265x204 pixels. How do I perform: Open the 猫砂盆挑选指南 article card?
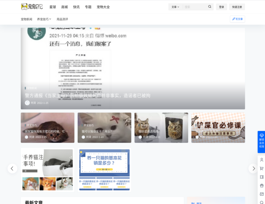click(161, 128)
